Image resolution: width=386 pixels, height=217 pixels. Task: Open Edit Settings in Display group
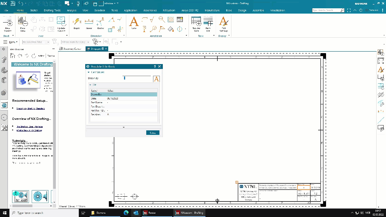tap(224, 23)
